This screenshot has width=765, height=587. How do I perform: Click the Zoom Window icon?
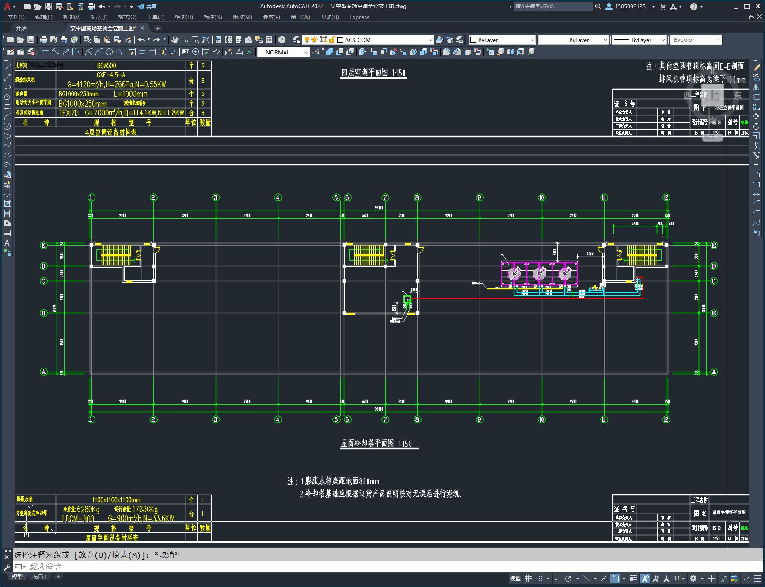195,40
